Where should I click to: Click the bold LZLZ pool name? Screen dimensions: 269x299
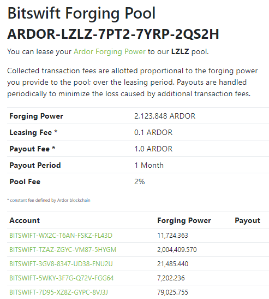point(180,52)
